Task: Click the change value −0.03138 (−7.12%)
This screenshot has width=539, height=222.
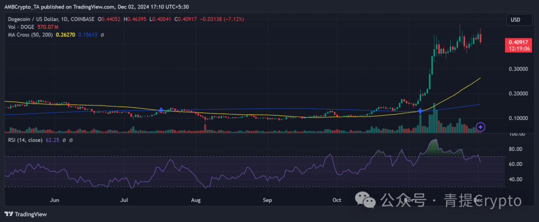Action: tap(222, 19)
